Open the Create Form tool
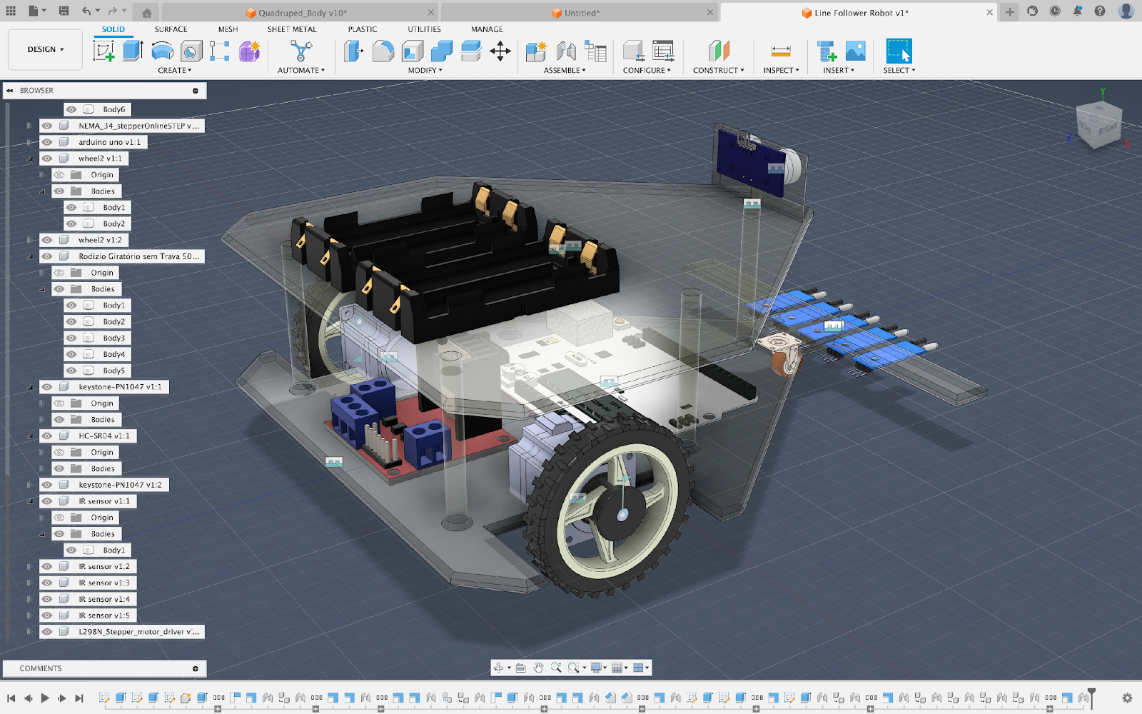 [x=249, y=51]
